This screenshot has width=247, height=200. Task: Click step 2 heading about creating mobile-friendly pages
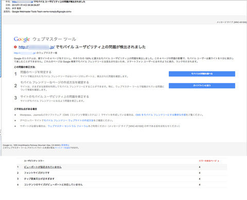(55, 83)
